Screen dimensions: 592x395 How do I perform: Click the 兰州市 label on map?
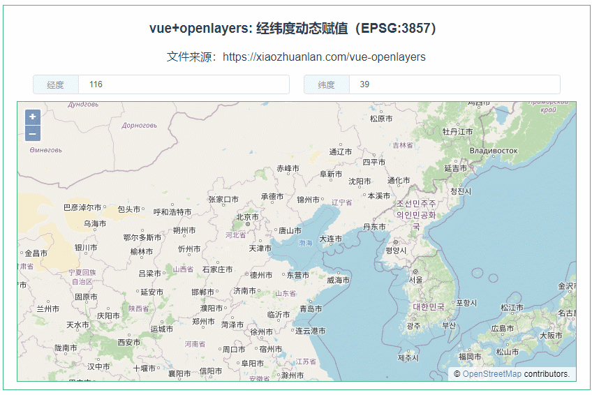click(x=48, y=309)
